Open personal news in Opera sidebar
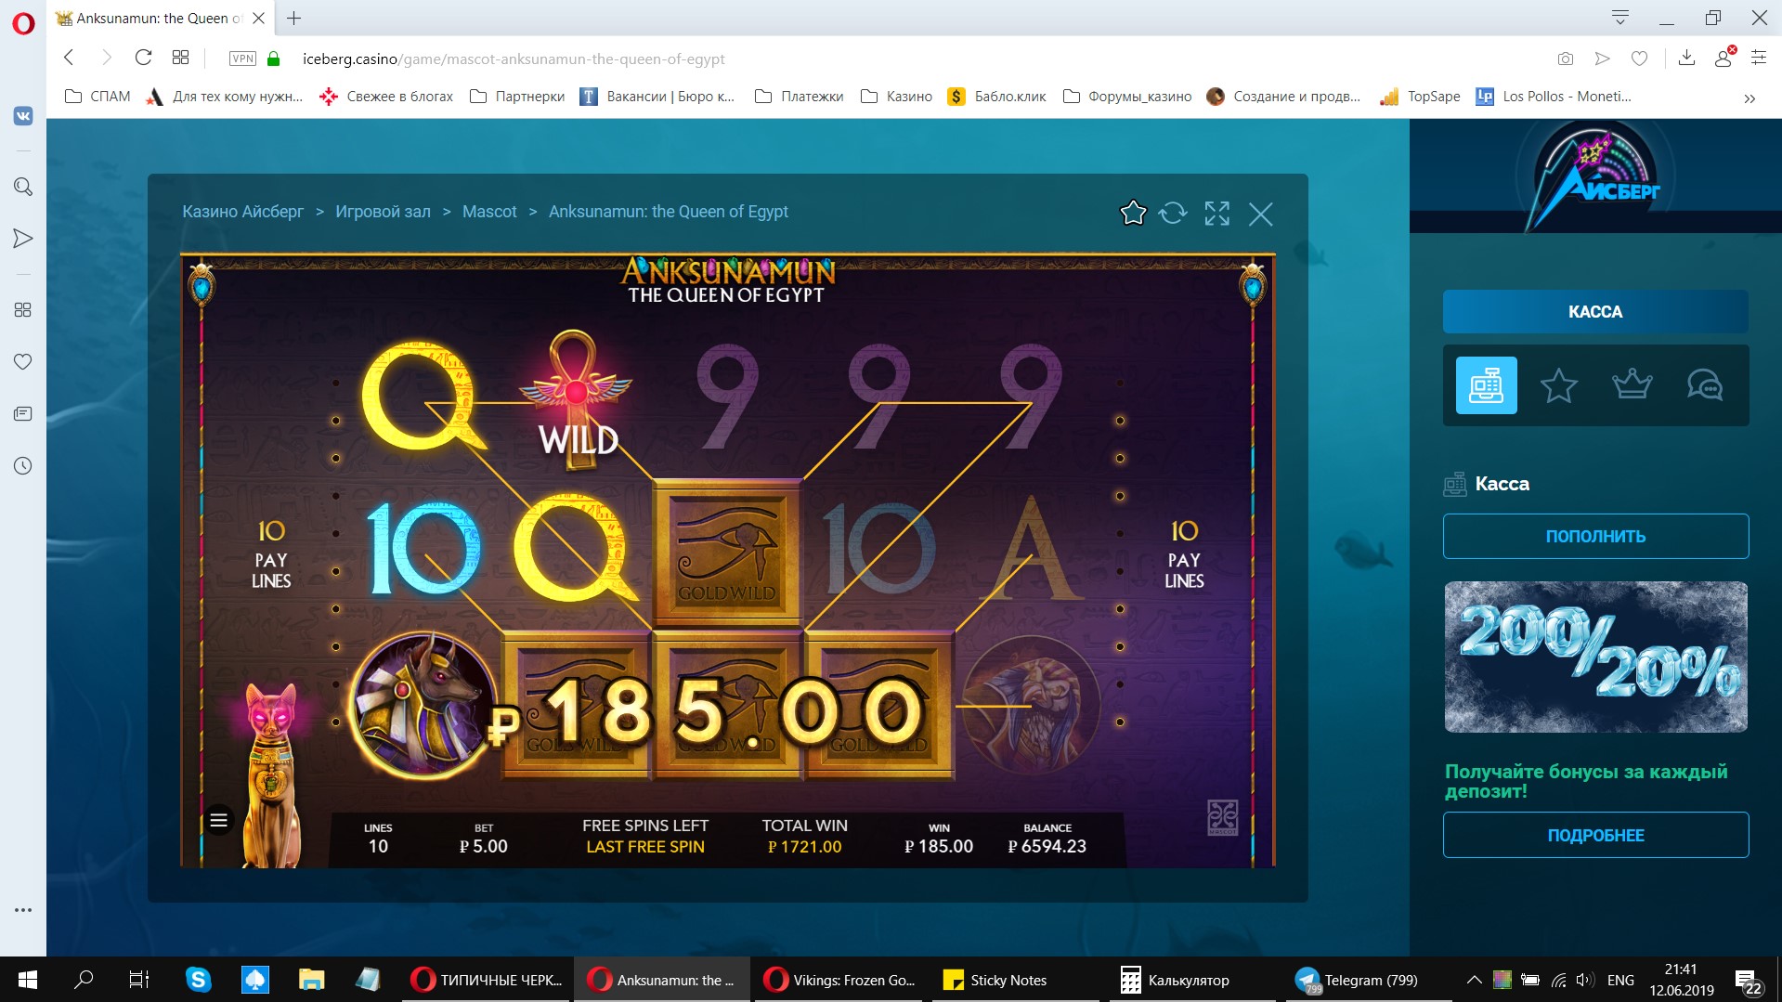The width and height of the screenshot is (1782, 1002). click(x=23, y=413)
